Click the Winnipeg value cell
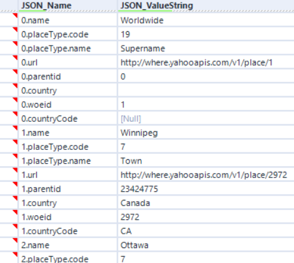 (x=206, y=132)
